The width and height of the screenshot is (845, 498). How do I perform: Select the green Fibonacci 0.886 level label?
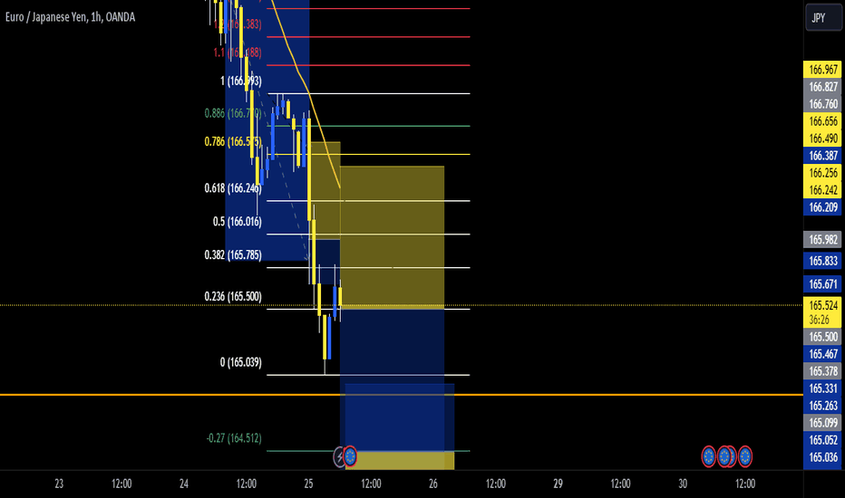[233, 113]
